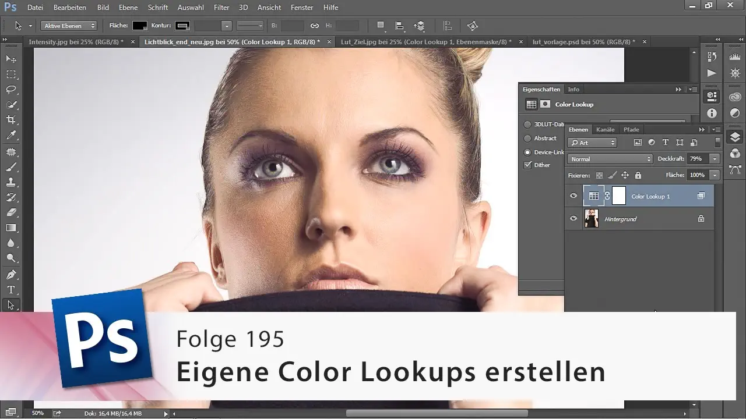Open the Info panel via the i icon

[x=712, y=113]
